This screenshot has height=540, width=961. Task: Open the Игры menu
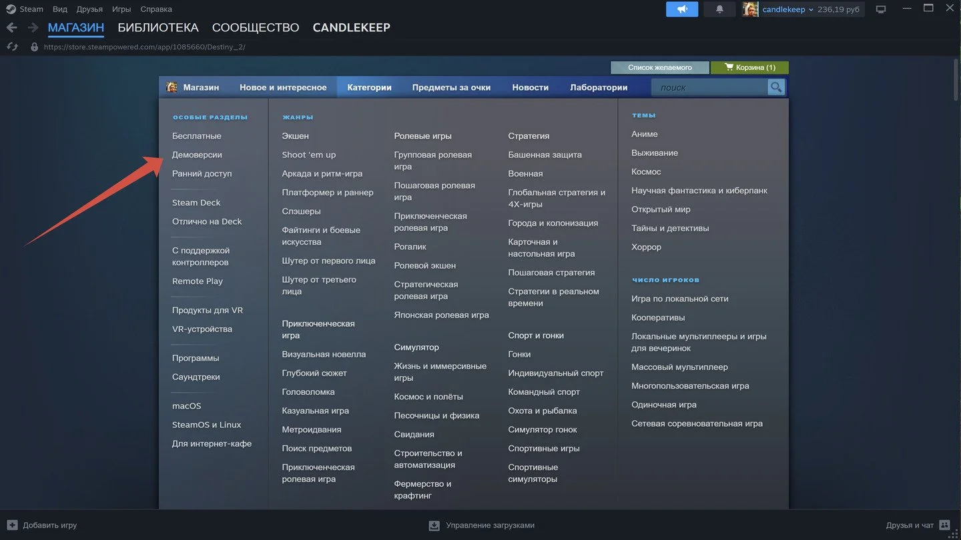[121, 9]
